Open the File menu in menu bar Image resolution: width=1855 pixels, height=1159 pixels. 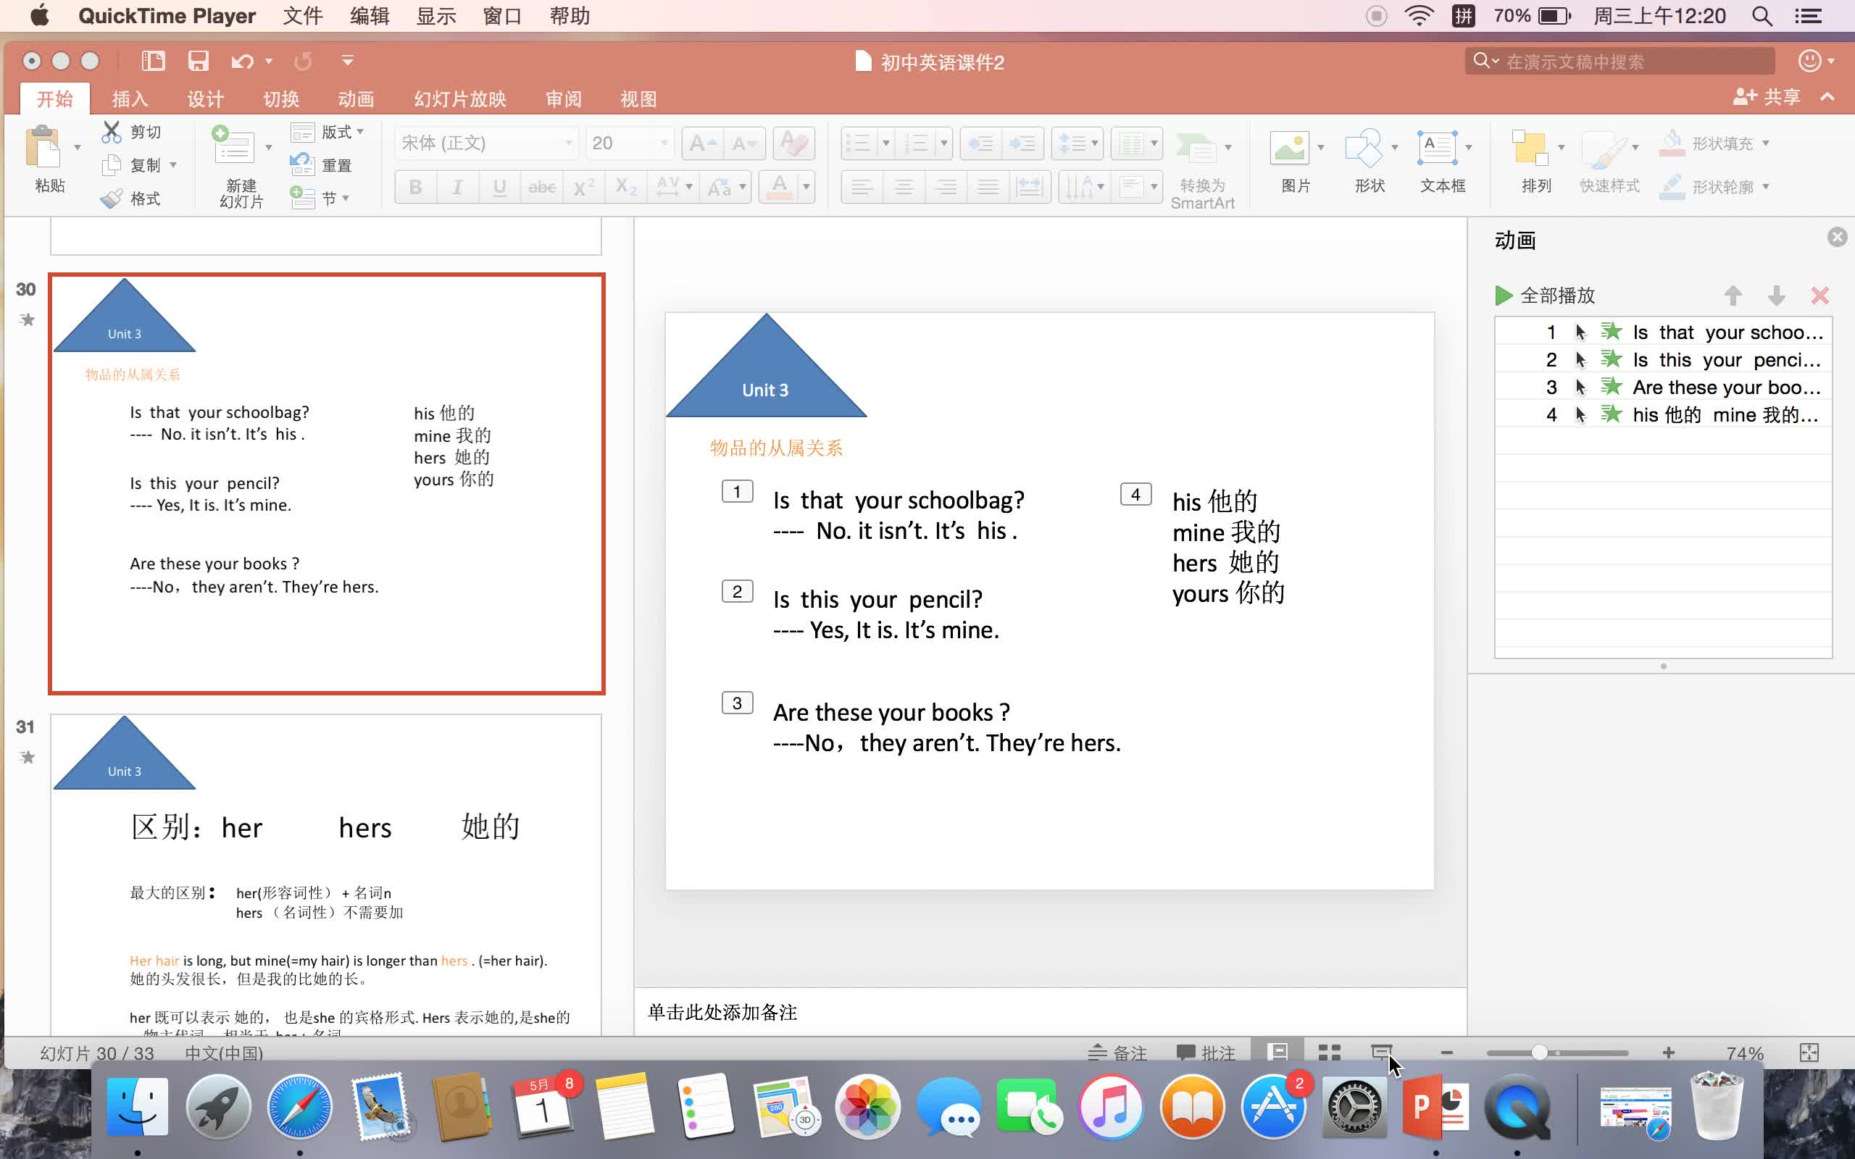coord(302,16)
